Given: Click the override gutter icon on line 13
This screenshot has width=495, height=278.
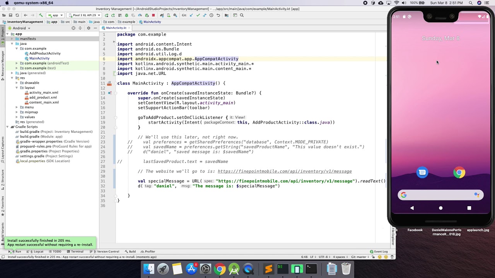Looking at the screenshot, I should point(110,93).
